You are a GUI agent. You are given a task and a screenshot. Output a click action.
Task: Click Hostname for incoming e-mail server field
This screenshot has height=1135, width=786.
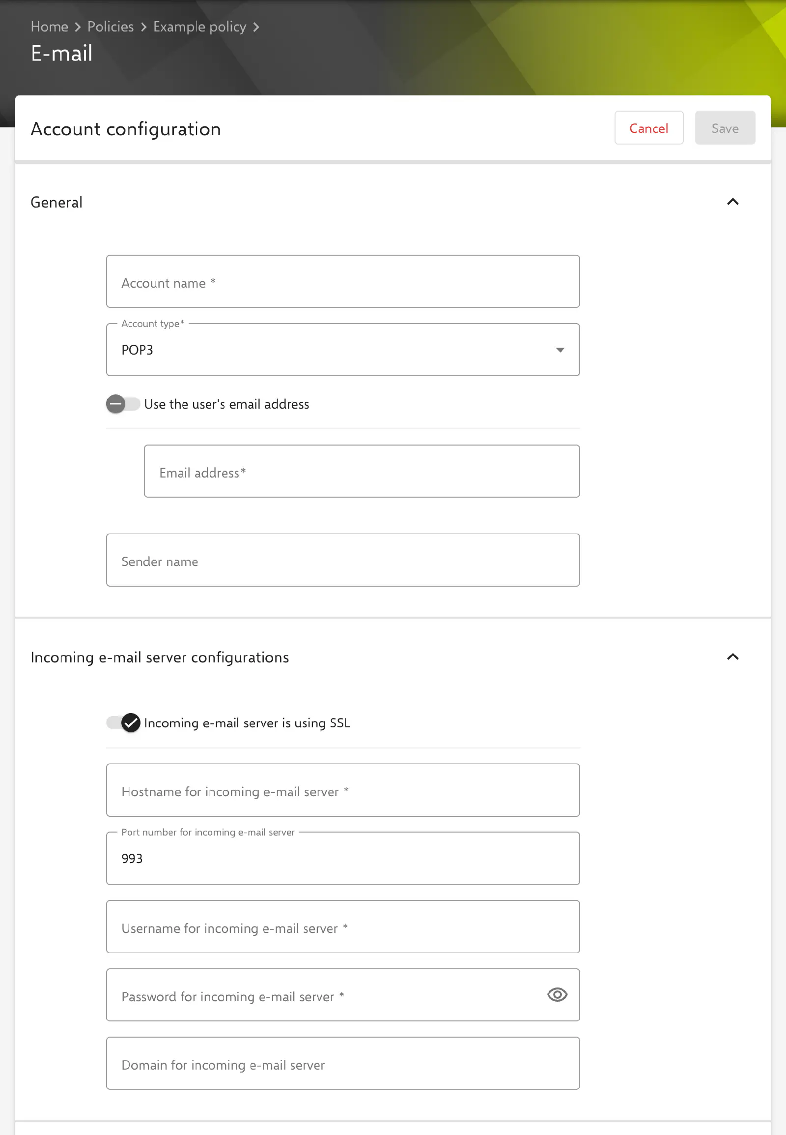[343, 790]
